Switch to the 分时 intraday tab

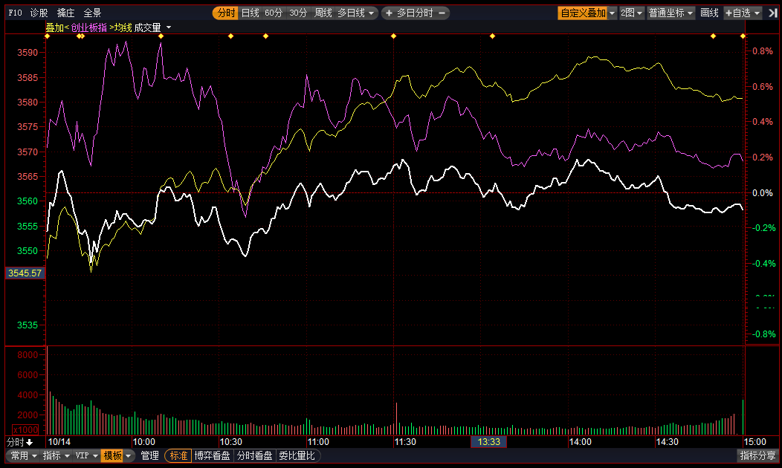click(226, 13)
